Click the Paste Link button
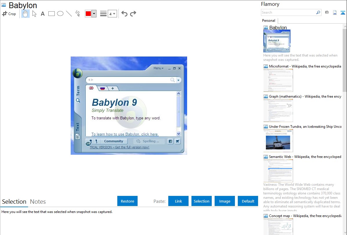This screenshot has width=347, height=235. coord(178,201)
